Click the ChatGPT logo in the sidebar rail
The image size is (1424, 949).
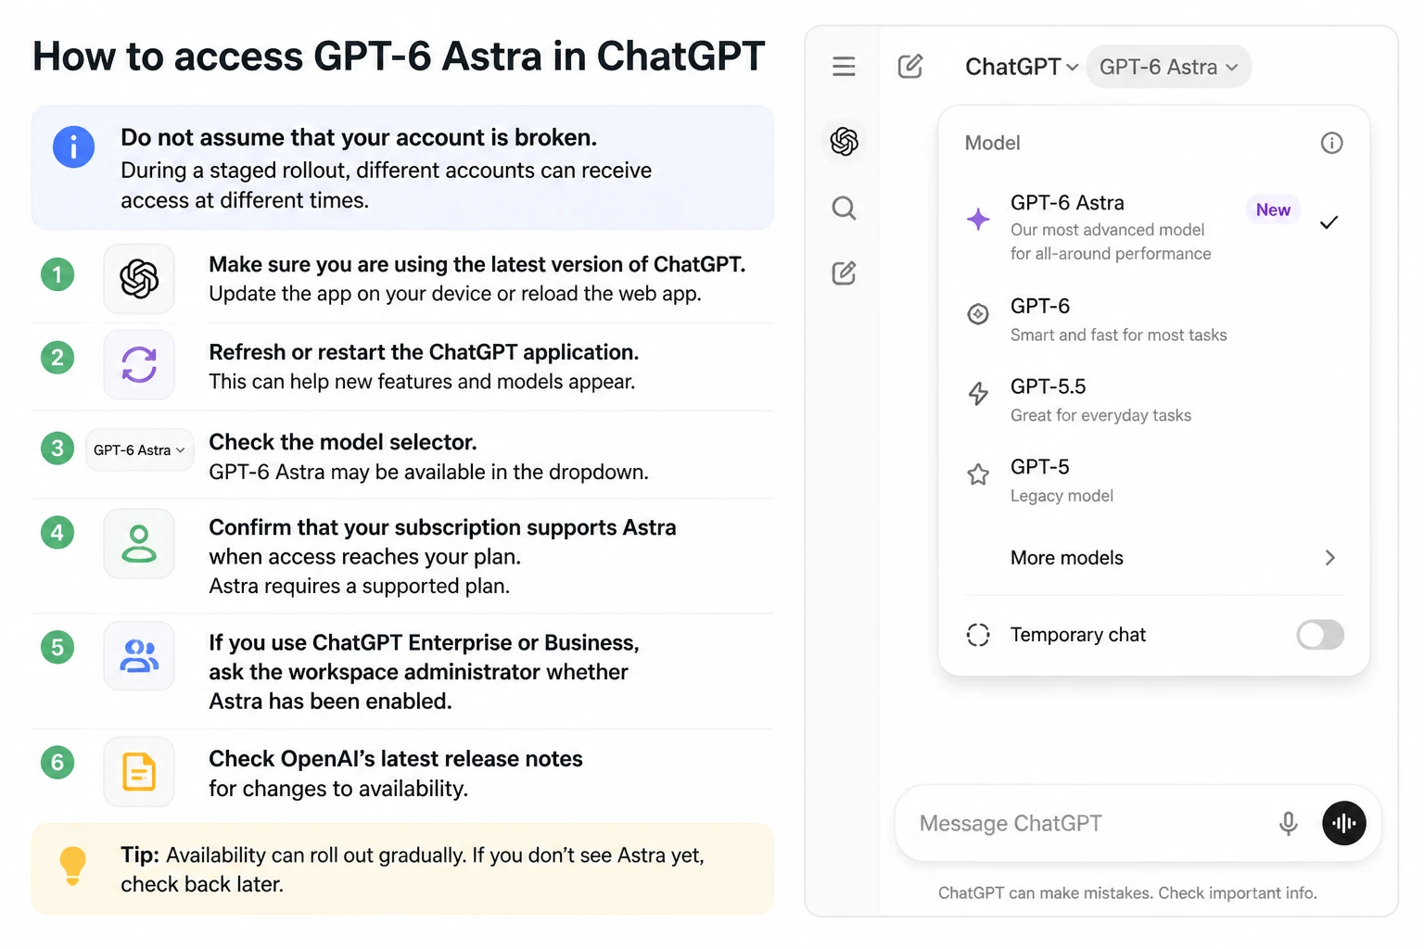tap(845, 142)
